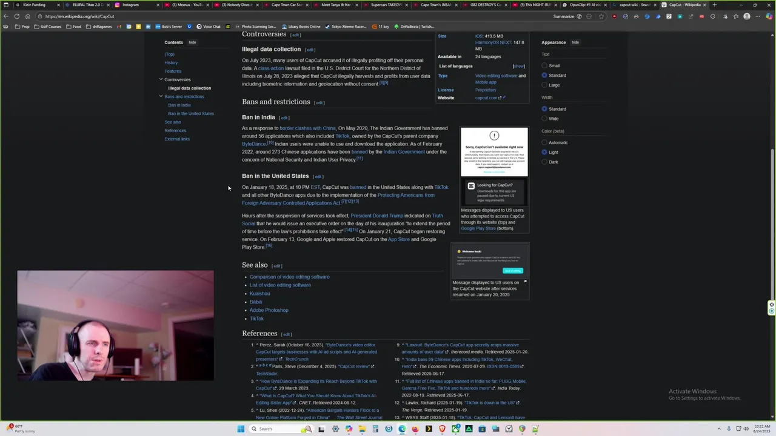This screenshot has width=776, height=436.
Task: Open Bob's Server bookmark
Action: tap(168, 27)
